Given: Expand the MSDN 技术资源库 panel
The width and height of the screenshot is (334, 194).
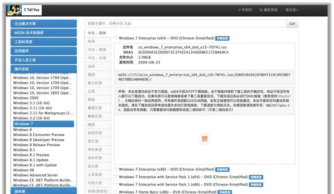Looking at the screenshot, I should point(43,33).
